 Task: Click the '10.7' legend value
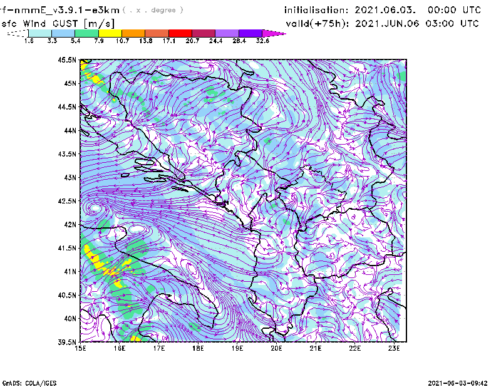point(122,41)
